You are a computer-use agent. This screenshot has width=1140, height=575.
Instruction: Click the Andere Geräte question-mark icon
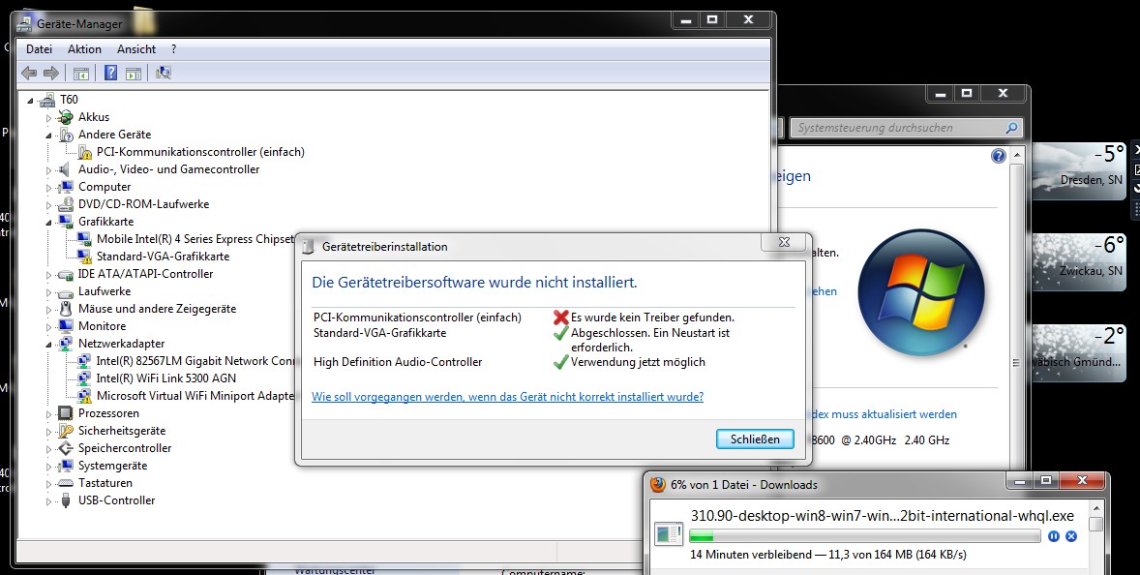pos(66,135)
